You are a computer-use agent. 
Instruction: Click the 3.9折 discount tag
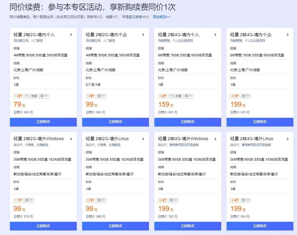coord(235,200)
